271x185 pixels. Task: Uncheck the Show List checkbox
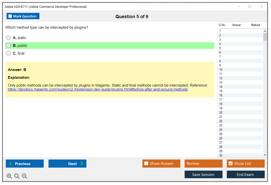[230, 164]
